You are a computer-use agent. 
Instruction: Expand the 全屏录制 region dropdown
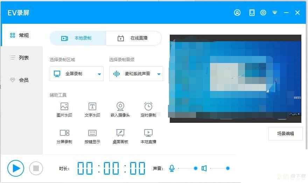tap(77, 74)
